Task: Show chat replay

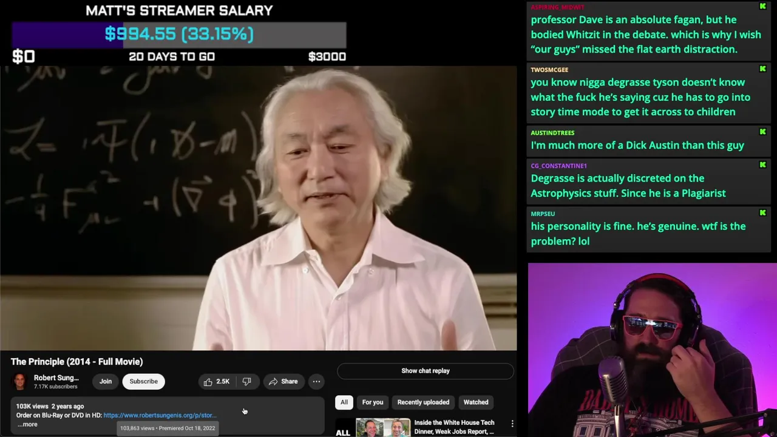Action: coord(426,371)
